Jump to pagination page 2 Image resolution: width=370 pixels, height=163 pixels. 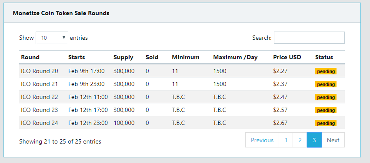[300, 140]
